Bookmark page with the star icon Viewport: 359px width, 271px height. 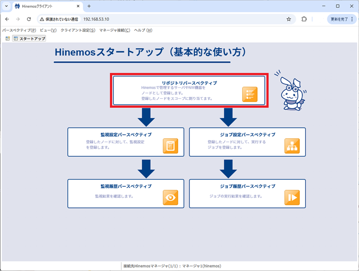click(289, 19)
